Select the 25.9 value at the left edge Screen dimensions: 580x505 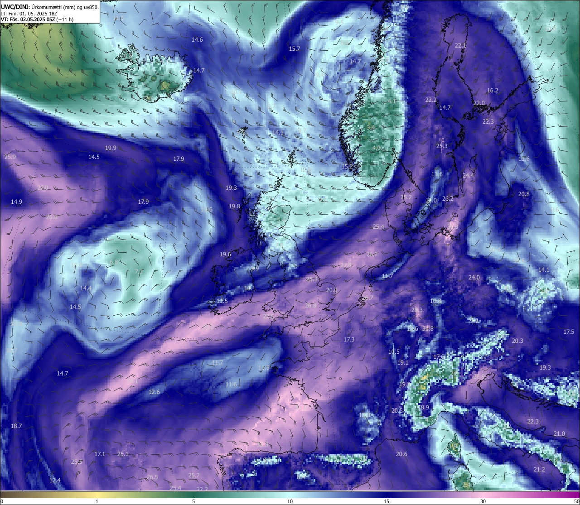pos(10,157)
